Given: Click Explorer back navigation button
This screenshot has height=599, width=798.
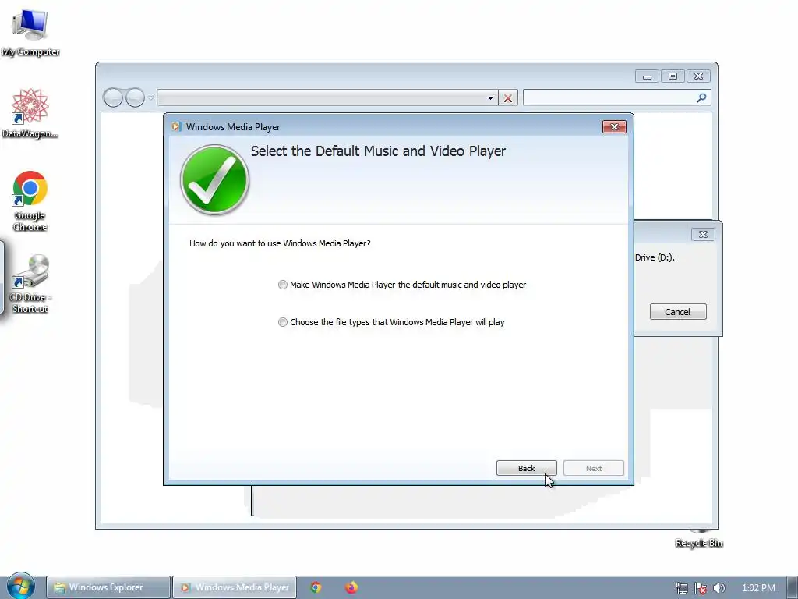Looking at the screenshot, I should tap(113, 97).
